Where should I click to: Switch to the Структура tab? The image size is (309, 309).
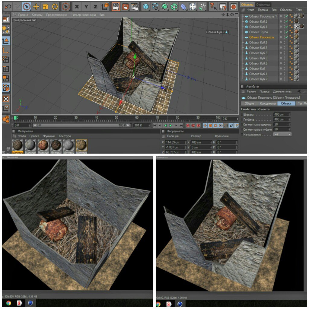[263, 5]
